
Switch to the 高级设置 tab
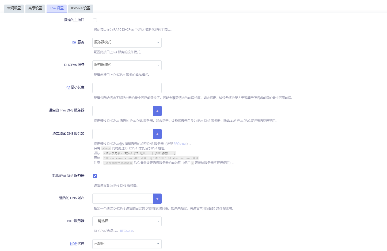pyautogui.click(x=35, y=8)
